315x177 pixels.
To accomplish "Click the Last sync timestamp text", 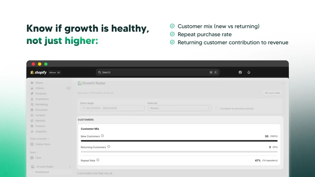I will (x=95, y=93).
